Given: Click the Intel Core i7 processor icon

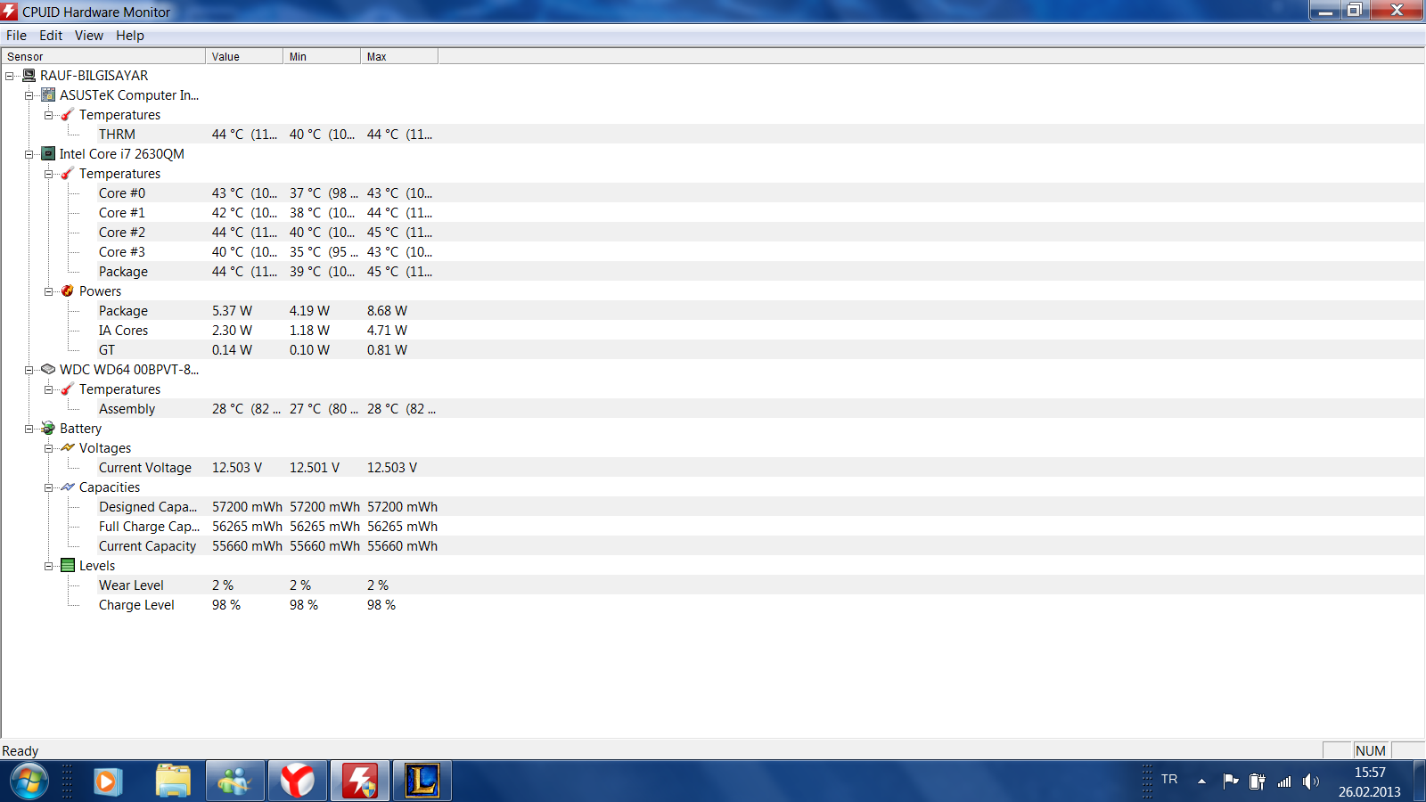Looking at the screenshot, I should click(48, 154).
